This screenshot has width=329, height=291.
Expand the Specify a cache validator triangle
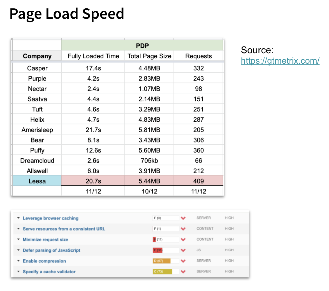pos(18,271)
